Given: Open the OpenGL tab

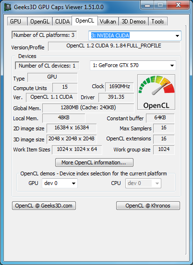Looking at the screenshot, I should (x=40, y=22).
